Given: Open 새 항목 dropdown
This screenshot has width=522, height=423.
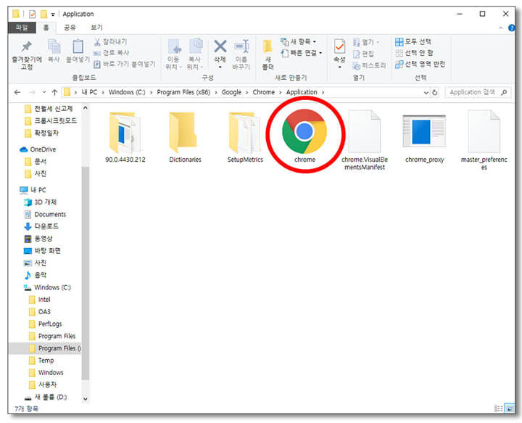Looking at the screenshot, I should tap(298, 41).
